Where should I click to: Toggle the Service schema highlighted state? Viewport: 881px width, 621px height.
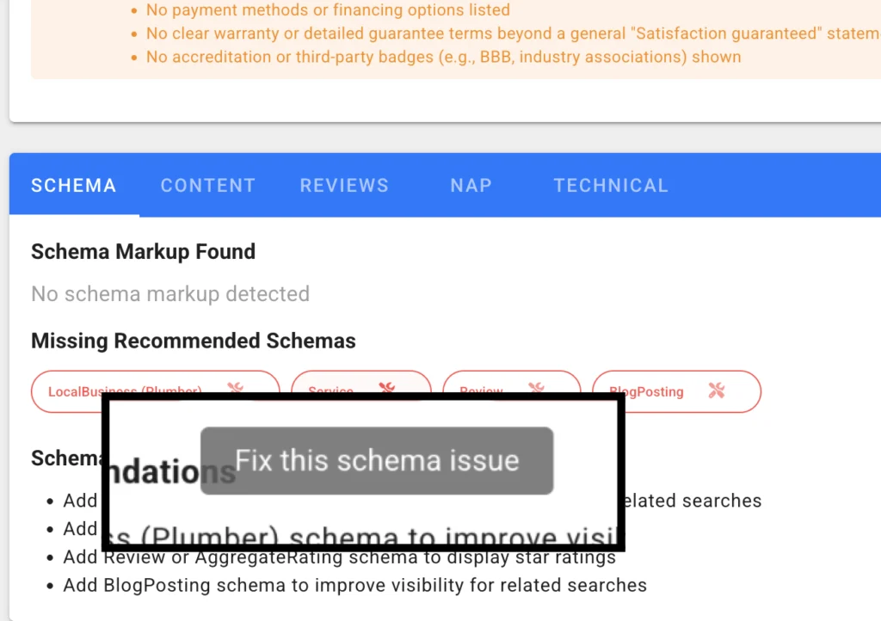(361, 390)
